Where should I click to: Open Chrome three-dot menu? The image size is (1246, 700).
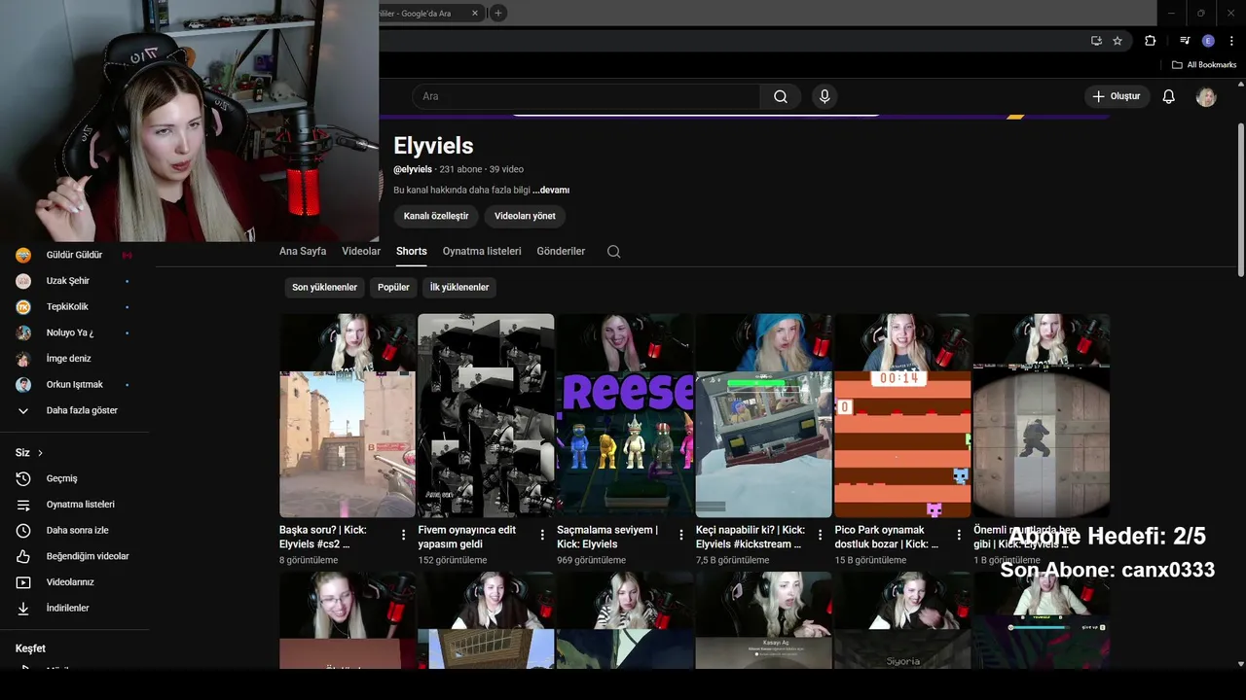(x=1231, y=41)
